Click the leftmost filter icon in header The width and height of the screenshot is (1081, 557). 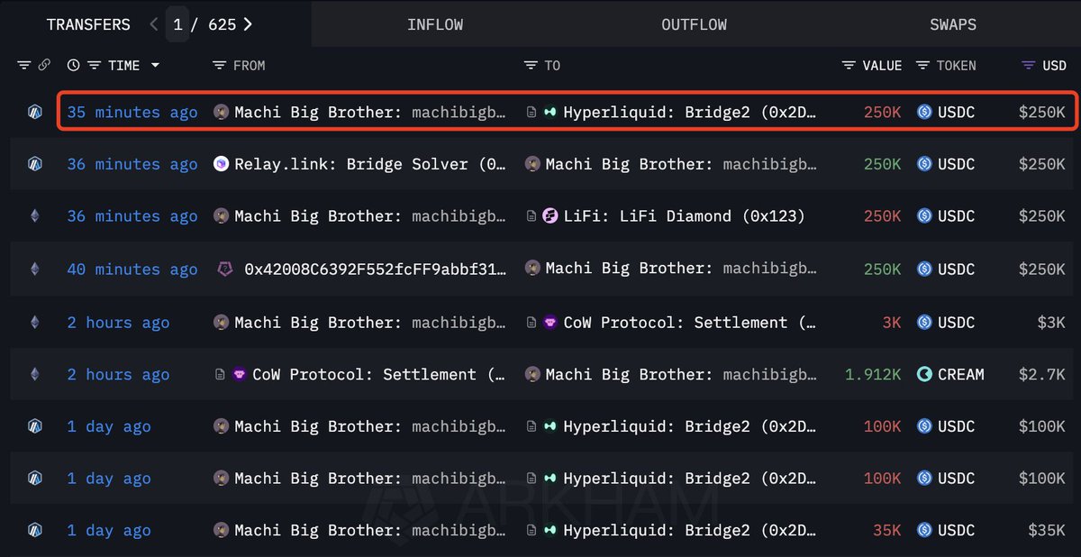coord(24,66)
